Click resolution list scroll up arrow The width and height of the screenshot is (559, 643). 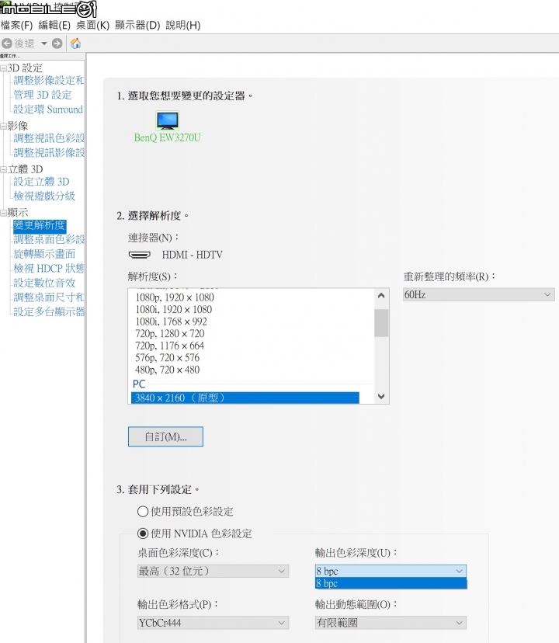click(381, 295)
